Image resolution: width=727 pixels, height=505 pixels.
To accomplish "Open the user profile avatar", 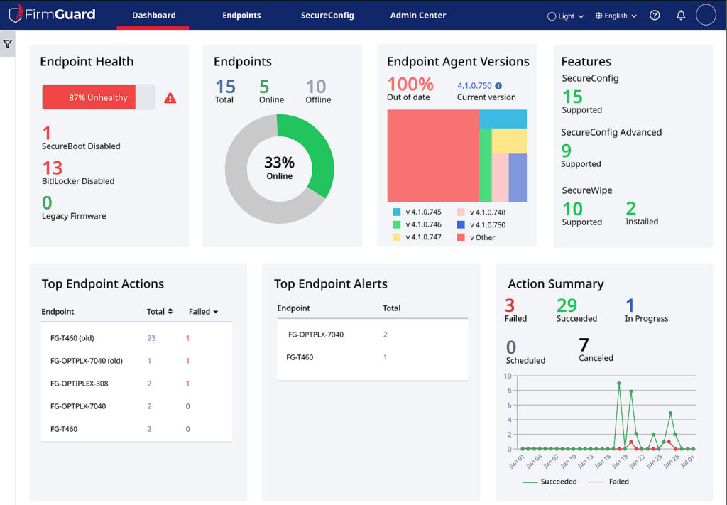I will (x=706, y=14).
